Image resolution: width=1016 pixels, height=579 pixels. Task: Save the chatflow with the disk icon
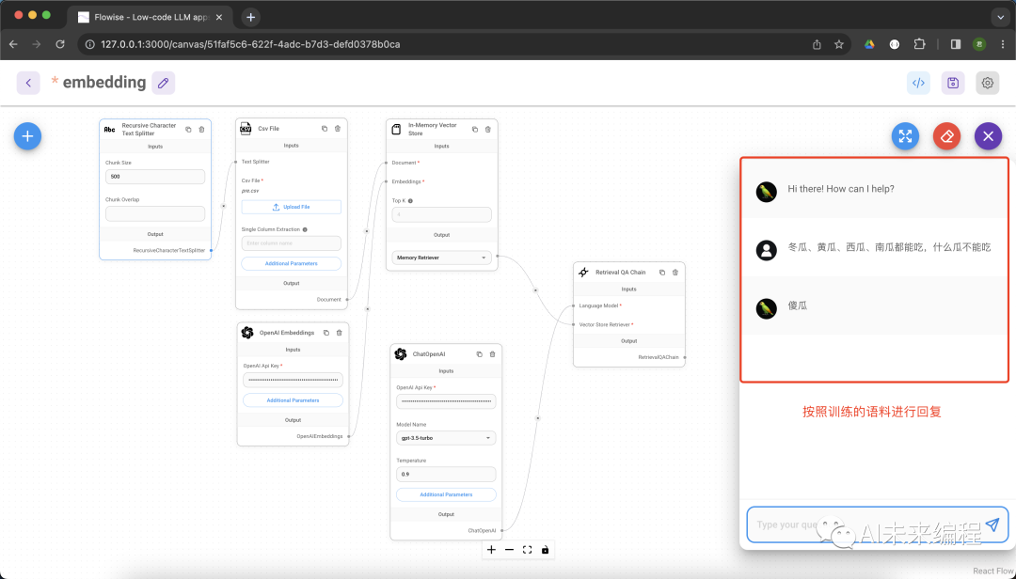point(952,83)
